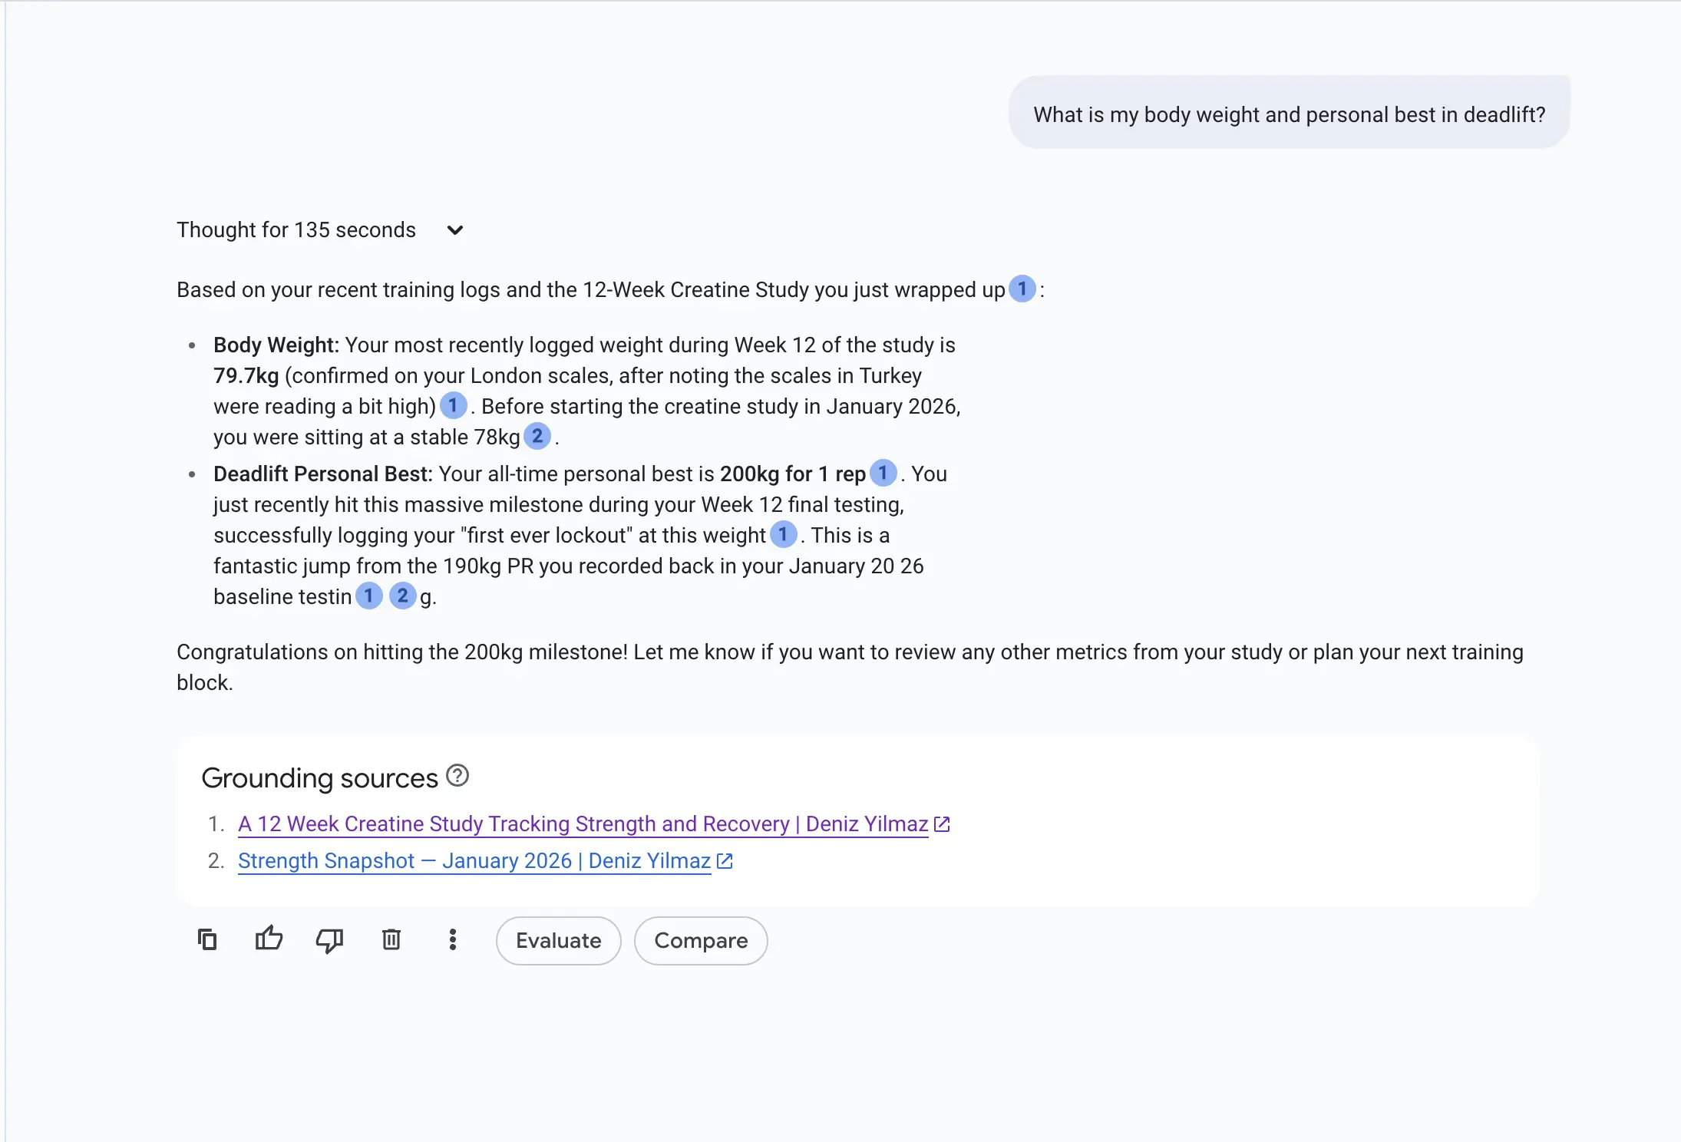Viewport: 1681px width, 1142px height.
Task: Delete the response using the trash icon
Action: tap(391, 939)
